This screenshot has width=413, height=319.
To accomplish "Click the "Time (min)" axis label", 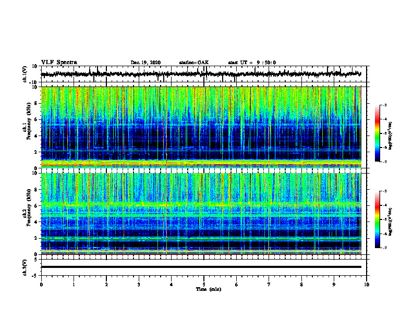I will pyautogui.click(x=209, y=289).
